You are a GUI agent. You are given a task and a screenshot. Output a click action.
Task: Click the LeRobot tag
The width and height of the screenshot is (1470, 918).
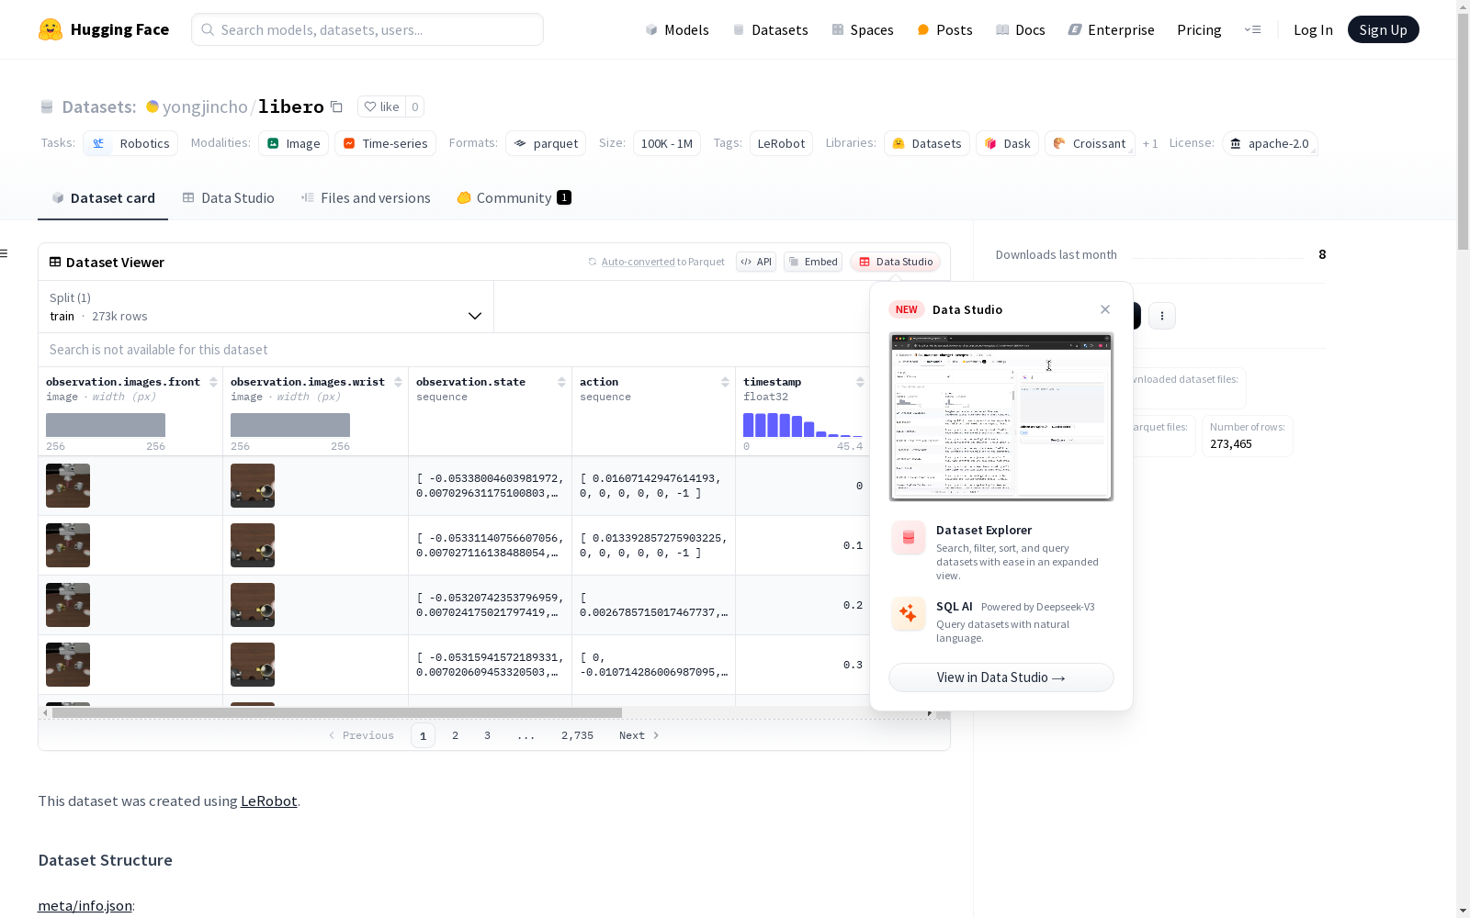coord(781,143)
